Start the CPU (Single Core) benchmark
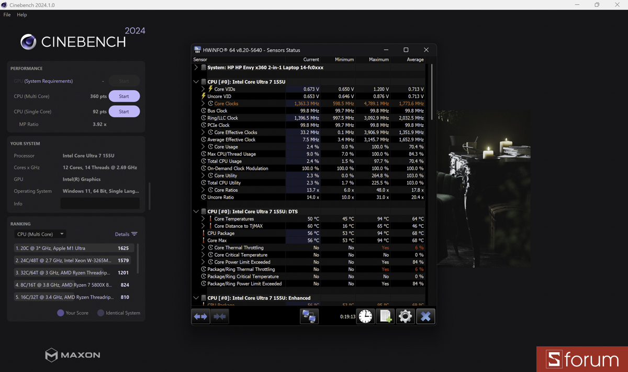This screenshot has height=372, width=628. coord(124,112)
